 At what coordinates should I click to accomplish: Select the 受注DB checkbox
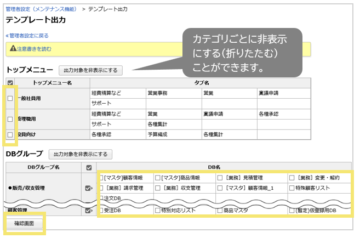(101, 210)
